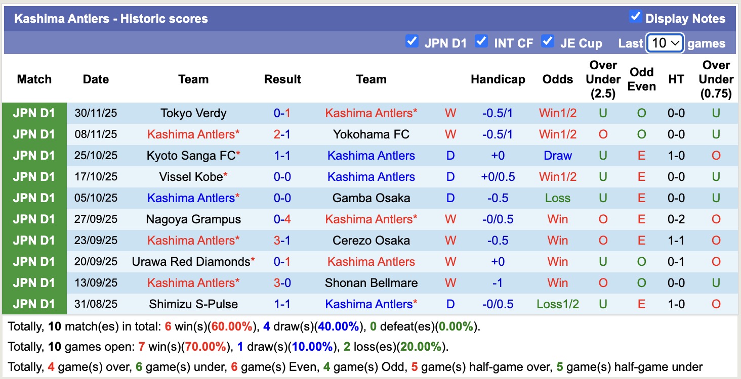This screenshot has width=741, height=379.
Task: Disable the JPN D1 filter checkbox
Action: pos(412,42)
